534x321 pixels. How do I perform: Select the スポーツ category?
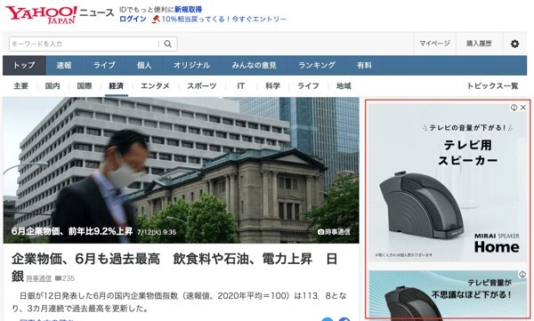click(x=202, y=86)
